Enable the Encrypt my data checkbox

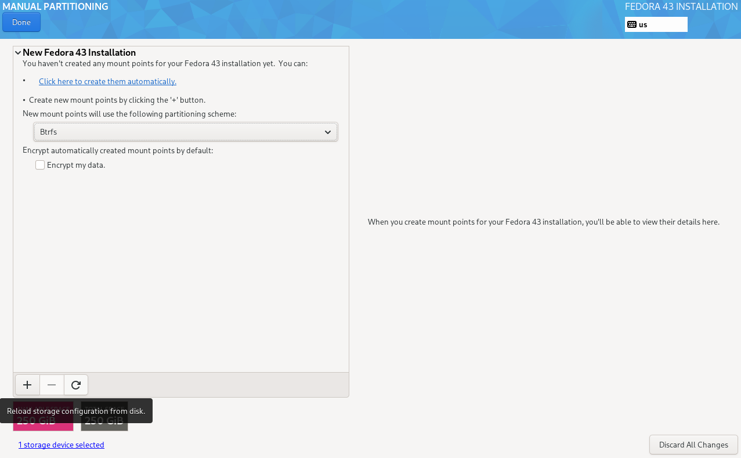tap(40, 165)
